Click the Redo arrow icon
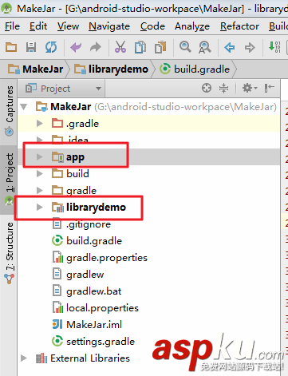This screenshot has height=376, width=288. 96,47
